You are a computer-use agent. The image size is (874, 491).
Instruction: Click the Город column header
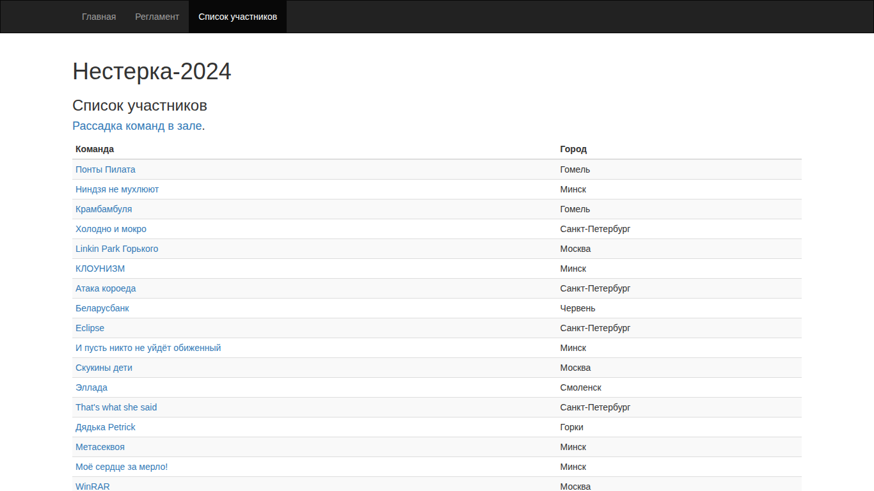point(573,149)
